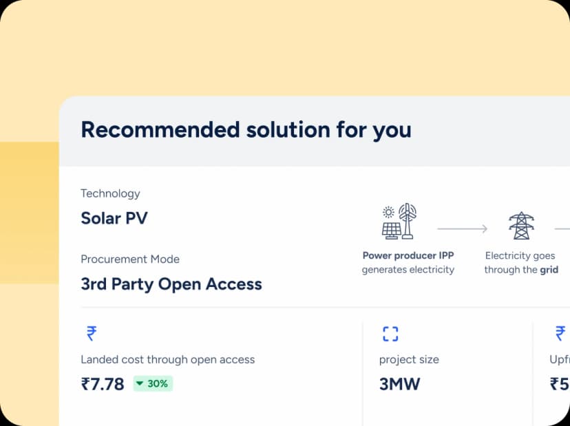The height and width of the screenshot is (426, 570).
Task: Click the arrow between producer and grid icons
Action: click(x=461, y=228)
